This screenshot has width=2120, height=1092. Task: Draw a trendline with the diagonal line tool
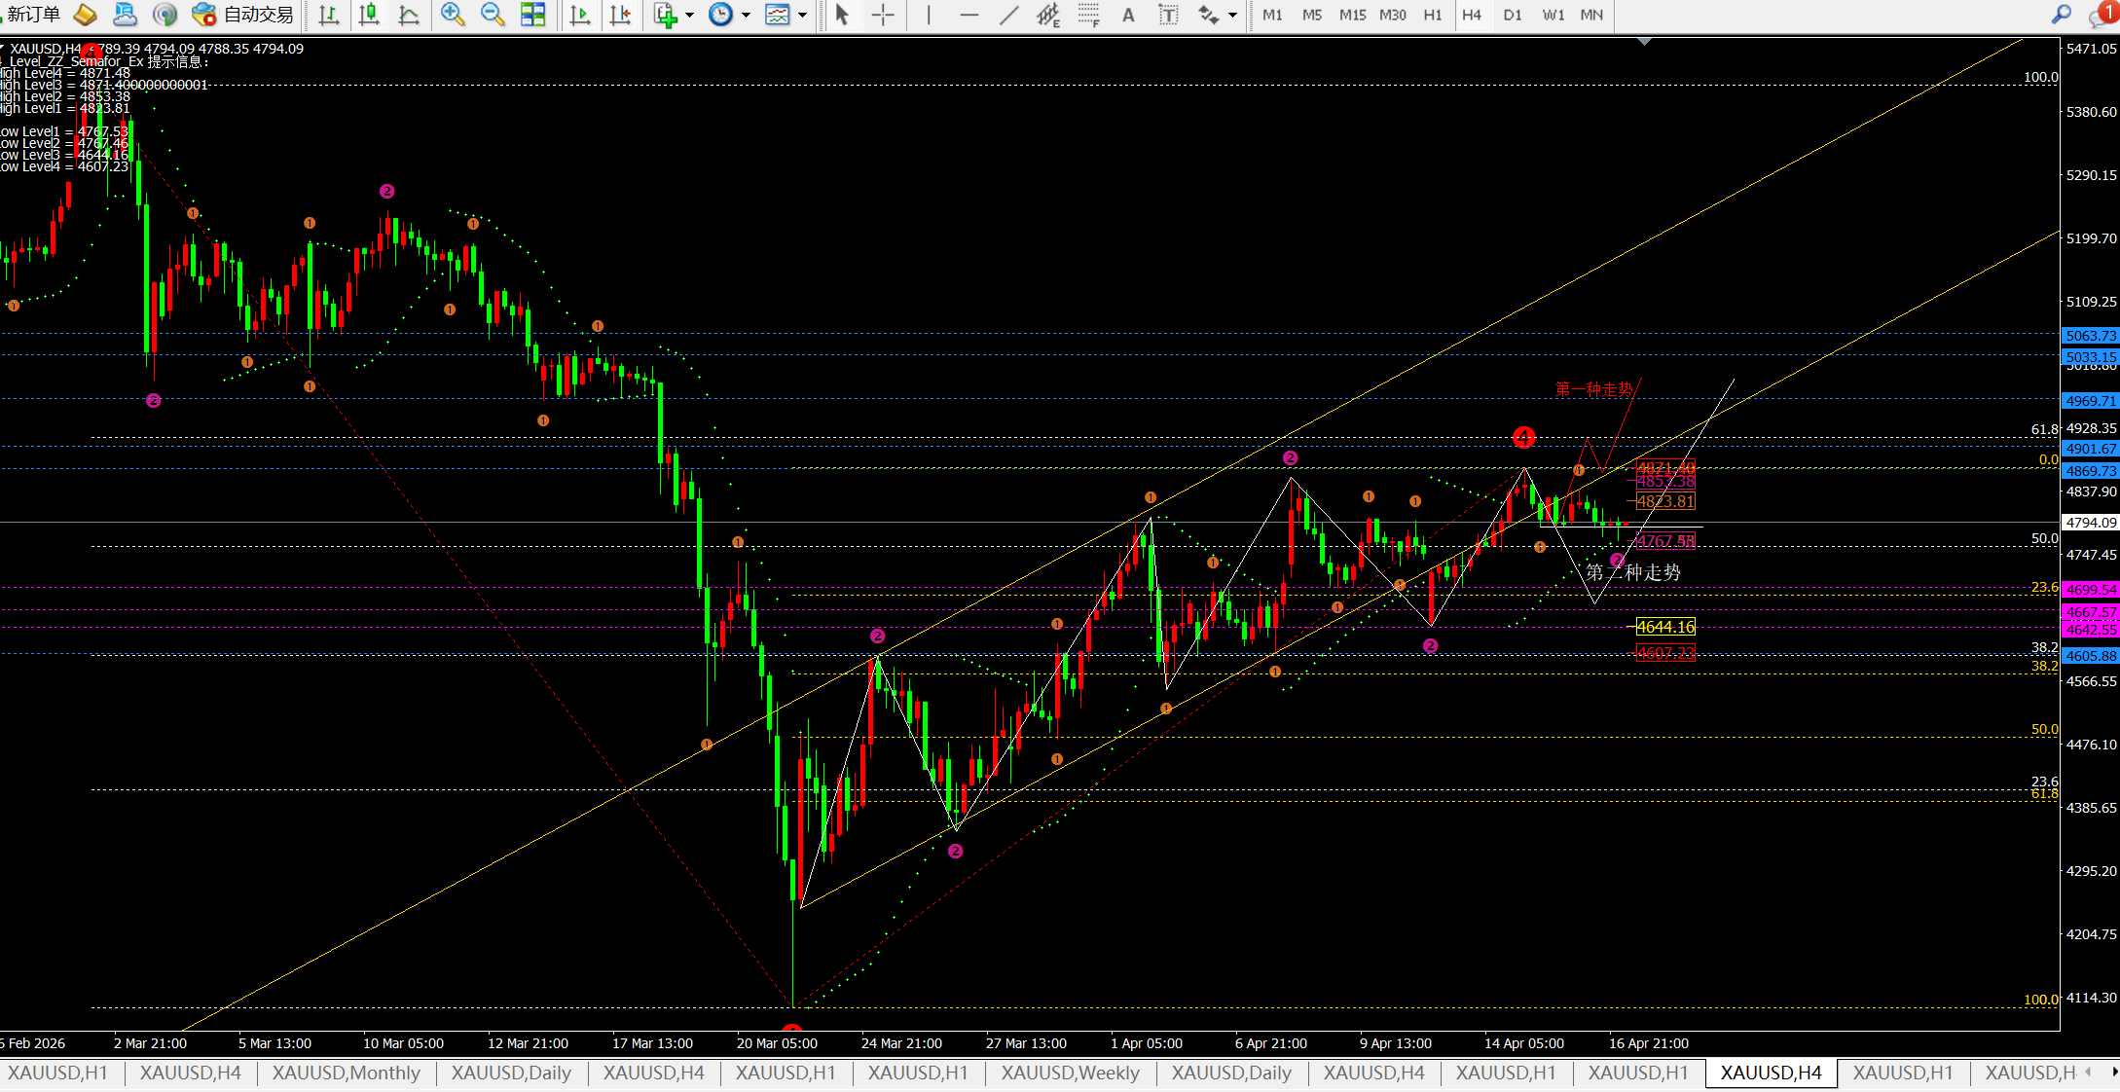(x=1009, y=15)
